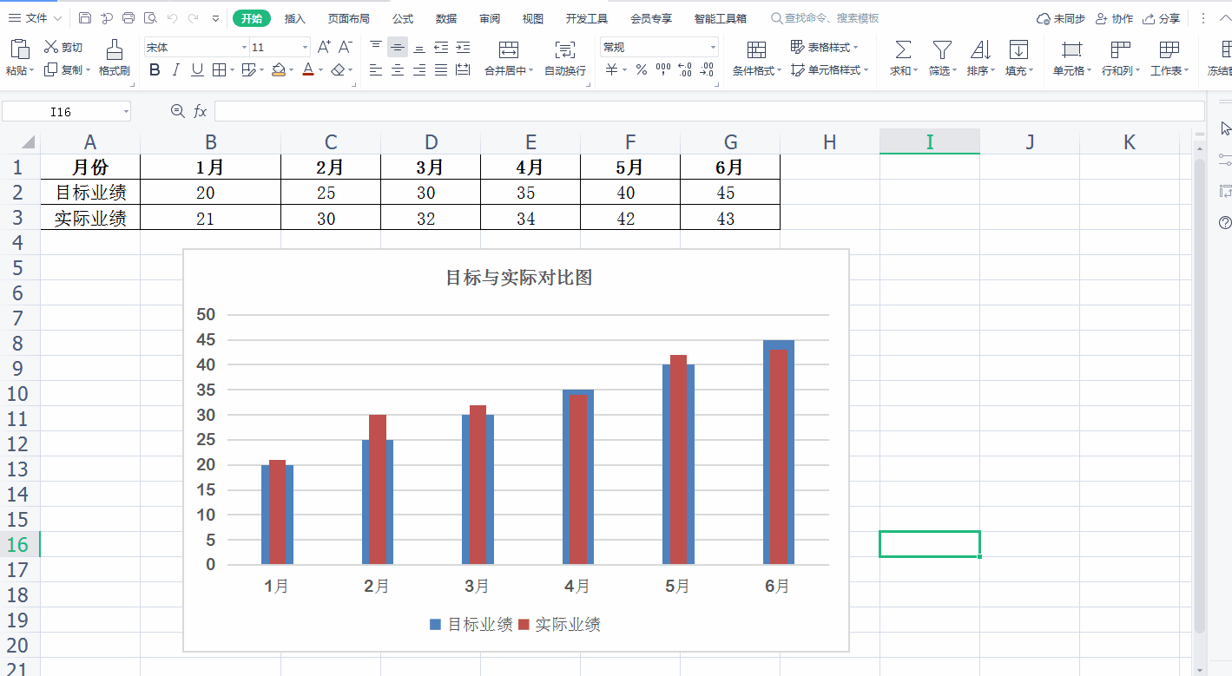Click the Increase Indent icon
Screen dimensions: 1232x676
click(463, 47)
